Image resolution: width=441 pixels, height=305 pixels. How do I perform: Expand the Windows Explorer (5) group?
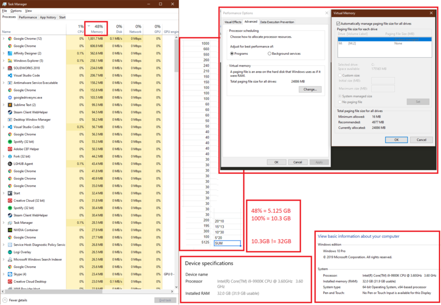[4, 60]
